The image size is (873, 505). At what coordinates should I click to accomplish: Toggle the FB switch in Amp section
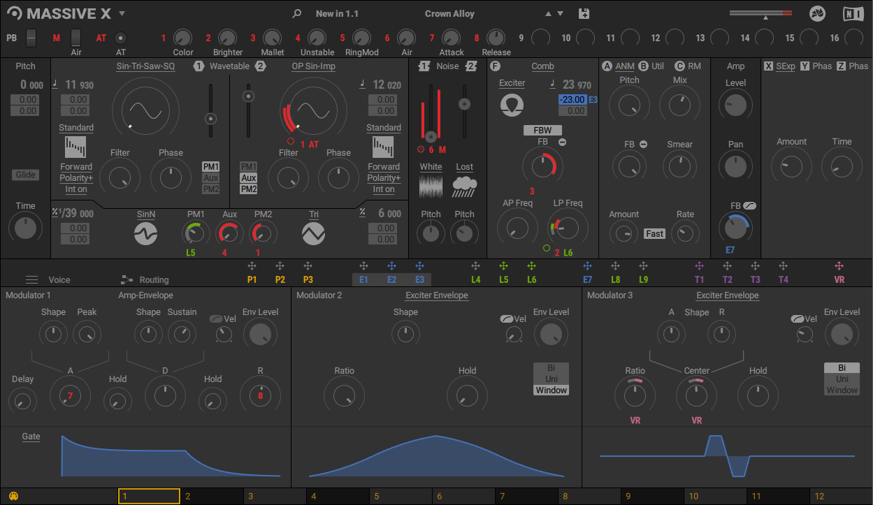click(x=750, y=206)
